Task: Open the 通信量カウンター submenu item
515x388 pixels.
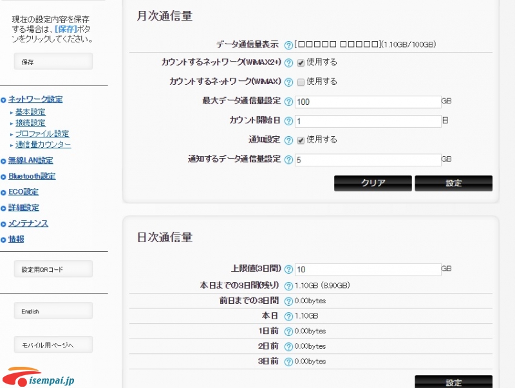Action: [x=43, y=145]
